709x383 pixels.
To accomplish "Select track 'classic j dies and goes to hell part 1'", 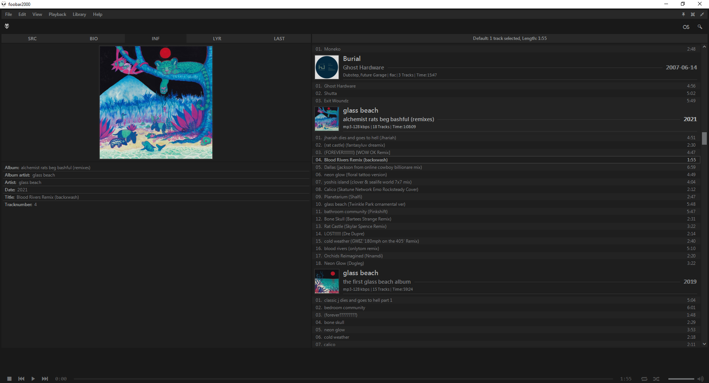I will pos(506,300).
